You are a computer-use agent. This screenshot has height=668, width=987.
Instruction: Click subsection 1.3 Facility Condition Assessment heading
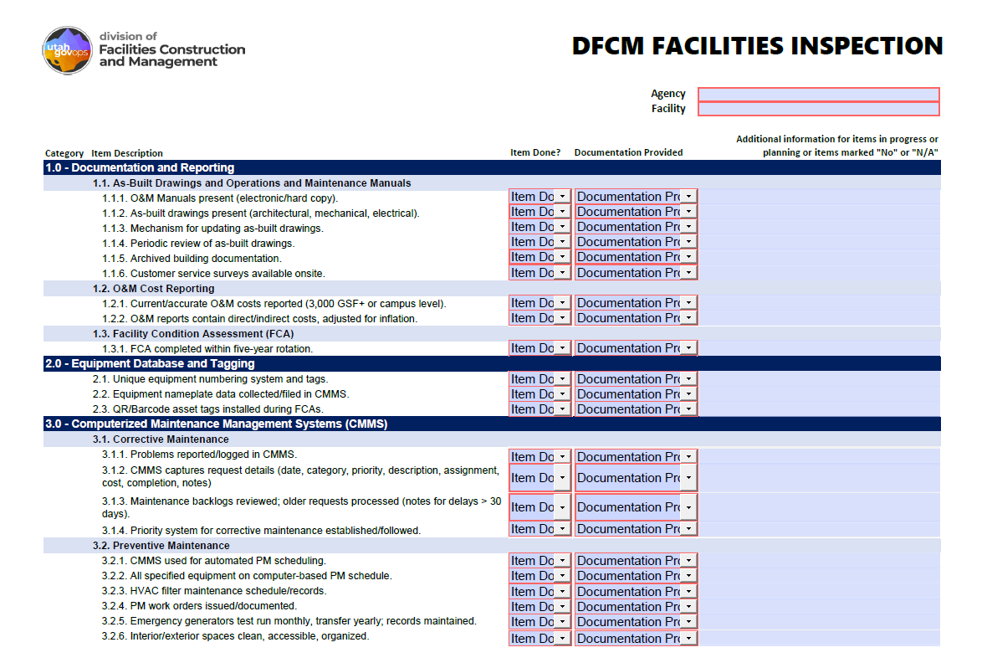pyautogui.click(x=193, y=334)
